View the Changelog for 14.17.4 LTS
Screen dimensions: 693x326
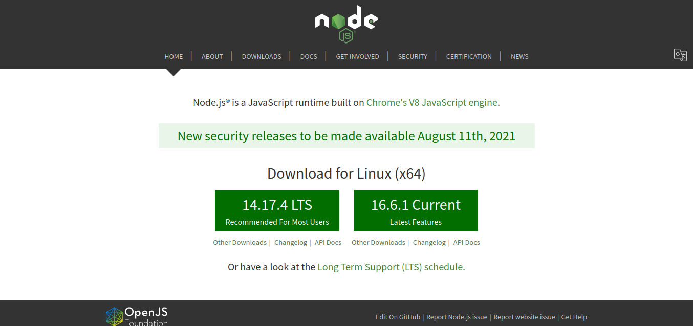coord(291,242)
